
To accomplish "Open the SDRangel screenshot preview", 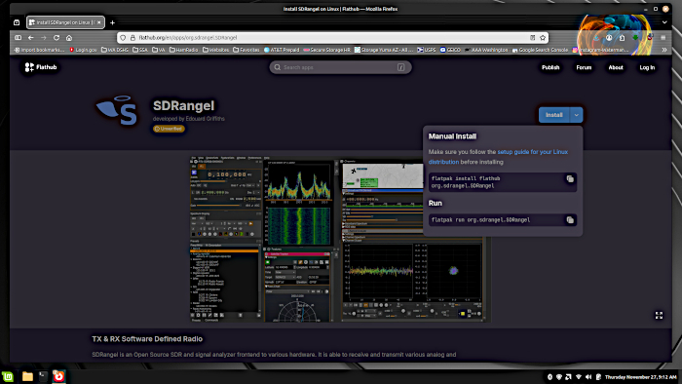I will [340, 239].
